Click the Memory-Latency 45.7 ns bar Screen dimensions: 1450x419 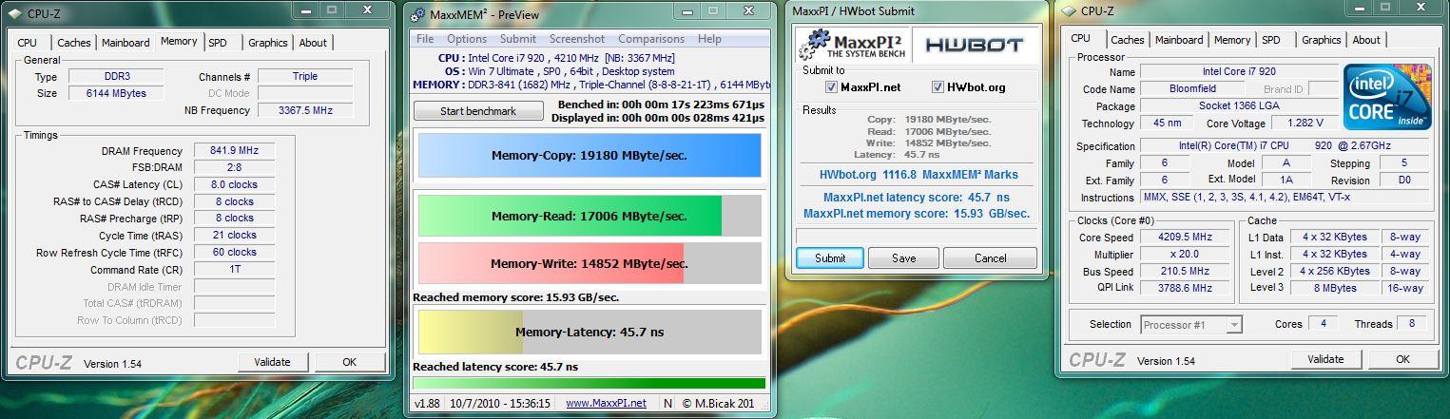[590, 333]
